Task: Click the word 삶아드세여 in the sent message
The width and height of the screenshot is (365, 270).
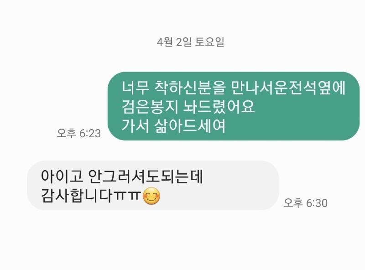Action: click(x=190, y=126)
